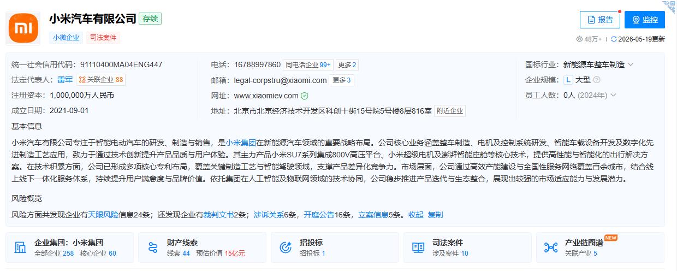The height and width of the screenshot is (271, 677).
Task: Open 全部企业 258 count
Action: click(54, 254)
